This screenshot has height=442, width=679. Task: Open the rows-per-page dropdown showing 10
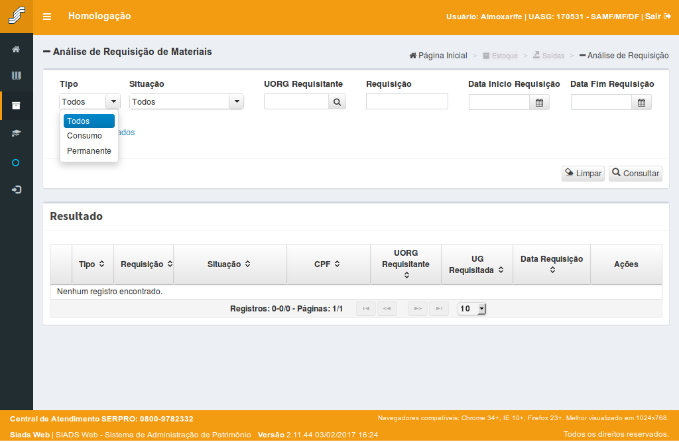(472, 309)
